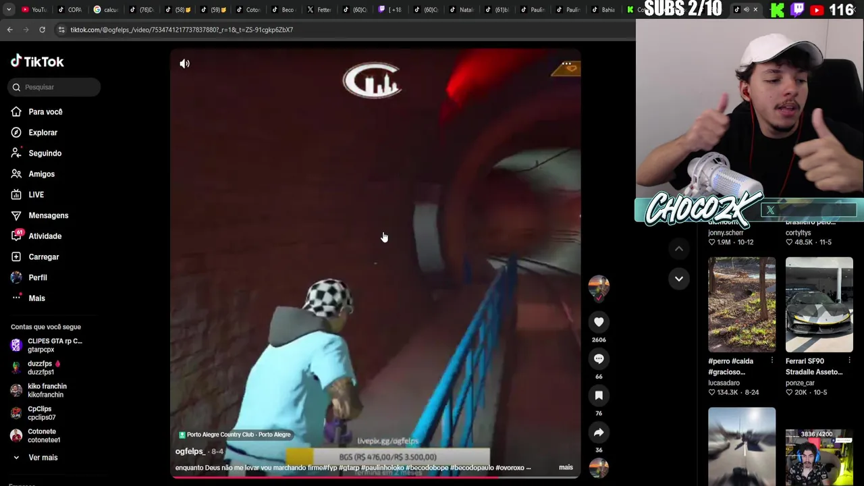Switch to the X Fetter tab
The width and height of the screenshot is (864, 486).
click(x=319, y=9)
